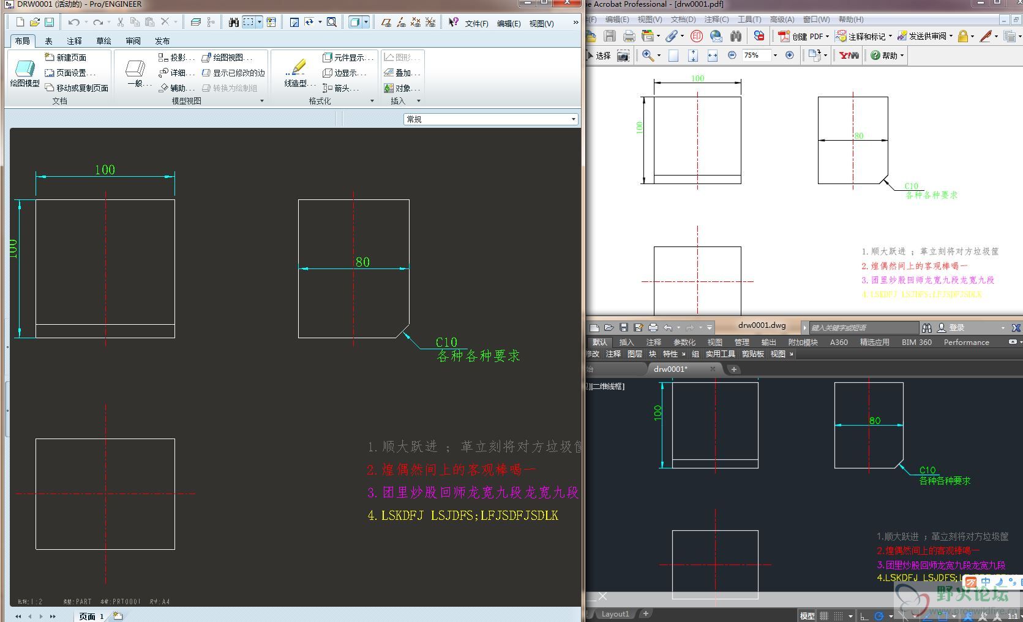Click the email globe icon in Acrobat

point(716,36)
